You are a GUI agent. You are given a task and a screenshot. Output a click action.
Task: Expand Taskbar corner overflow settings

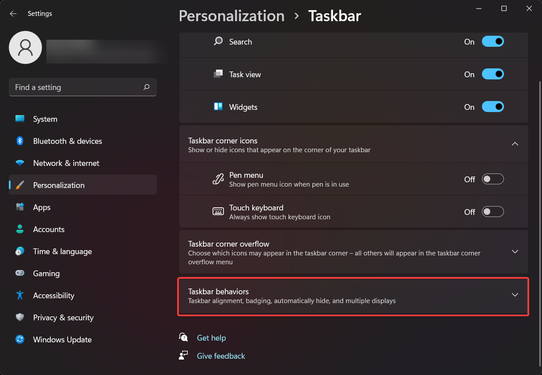[x=515, y=251]
